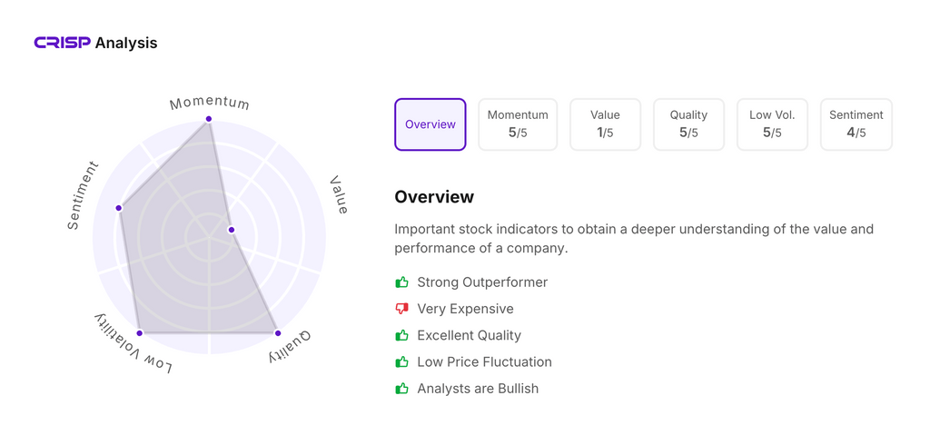The image size is (930, 435).
Task: Click the CRISP logo icon
Action: point(62,43)
